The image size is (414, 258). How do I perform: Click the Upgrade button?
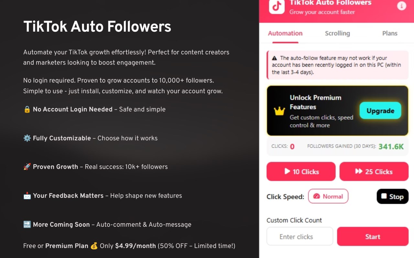[x=380, y=111]
